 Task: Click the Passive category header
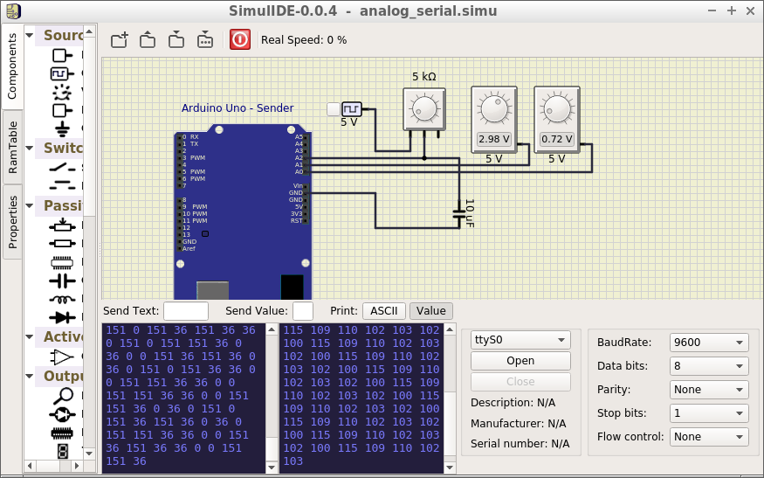pyautogui.click(x=59, y=205)
